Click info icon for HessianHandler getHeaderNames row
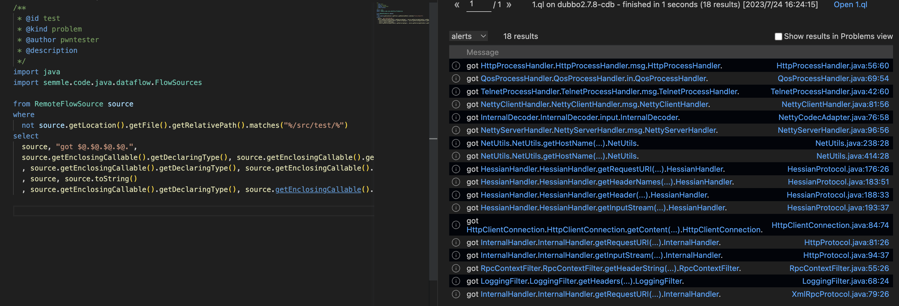Viewport: 899px width, 306px height. [x=456, y=182]
